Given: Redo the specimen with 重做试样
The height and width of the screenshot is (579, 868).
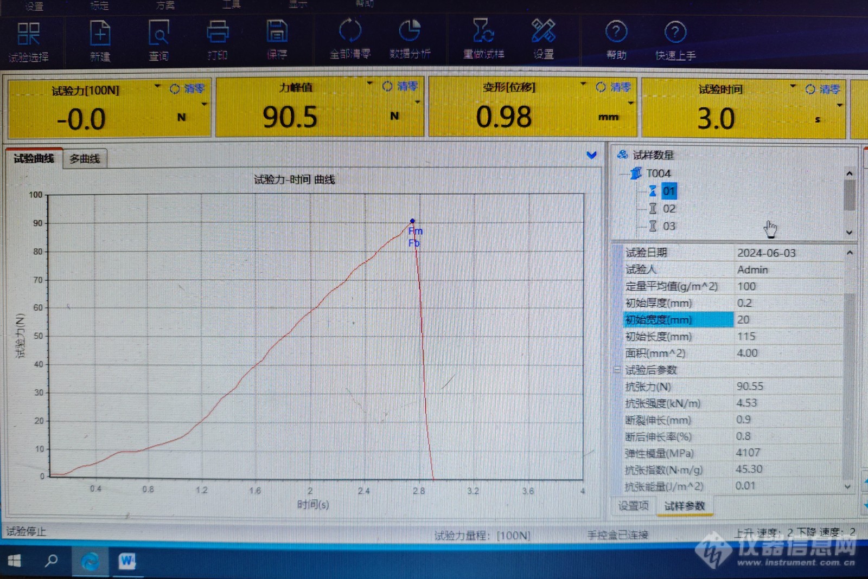Looking at the screenshot, I should pyautogui.click(x=483, y=39).
